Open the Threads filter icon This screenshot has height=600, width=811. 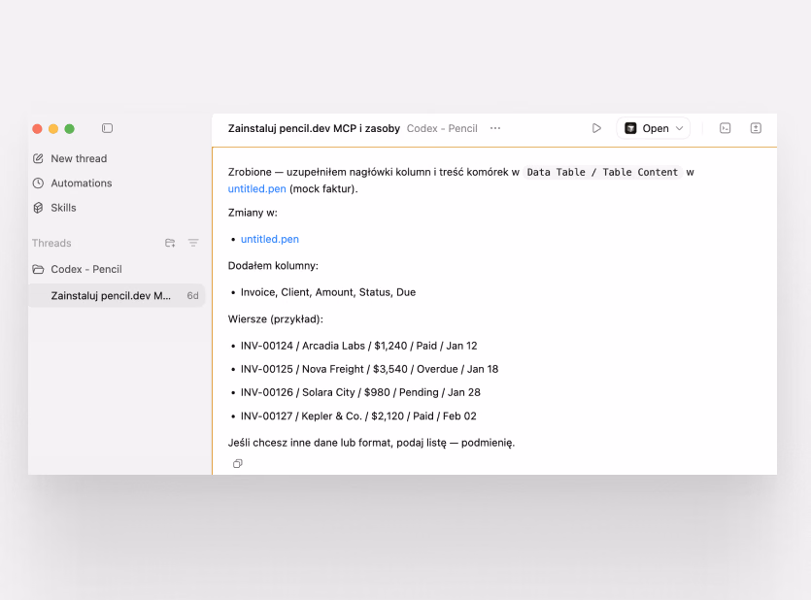193,243
